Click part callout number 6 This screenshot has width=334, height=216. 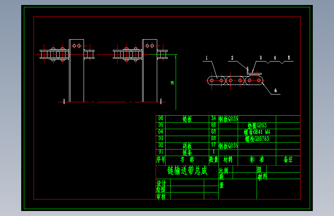click(275, 91)
